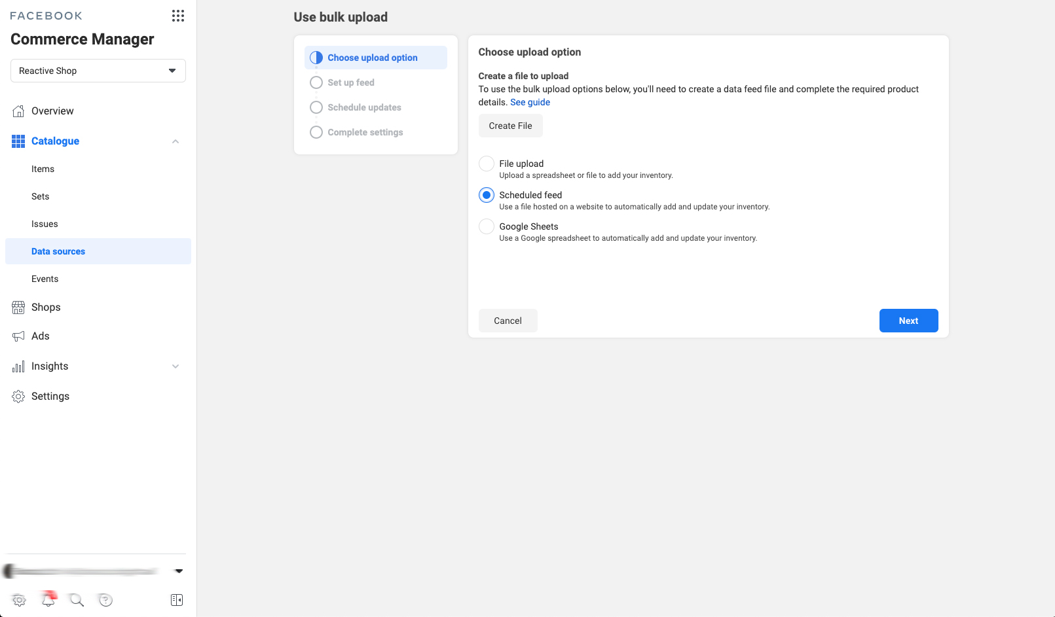Open the See guide link
Image resolution: width=1055 pixels, height=617 pixels.
click(x=530, y=102)
